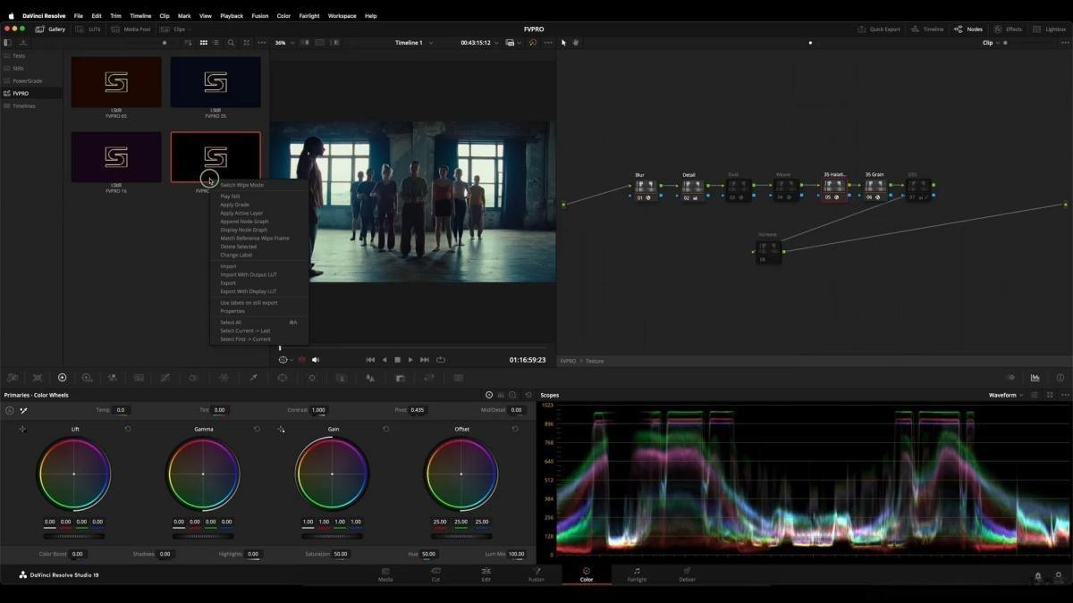This screenshot has height=603, width=1073.
Task: Select the FVPRO 65 still thumbnail
Action: 116,82
